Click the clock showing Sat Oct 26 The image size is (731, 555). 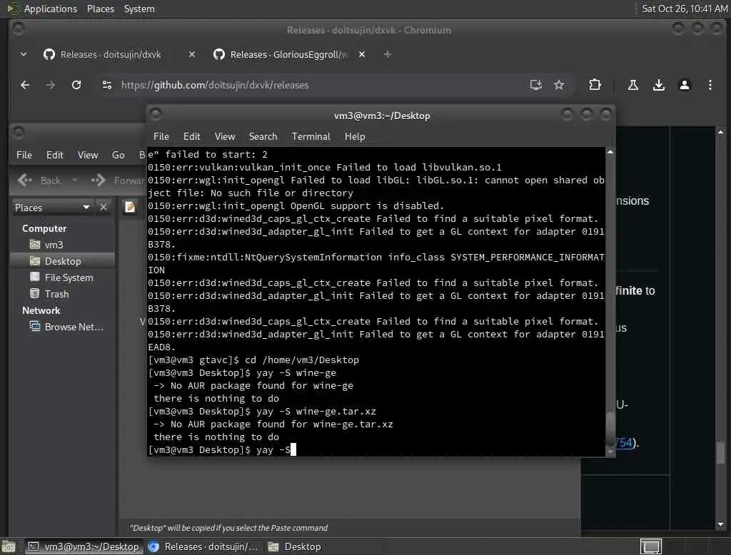coord(685,9)
